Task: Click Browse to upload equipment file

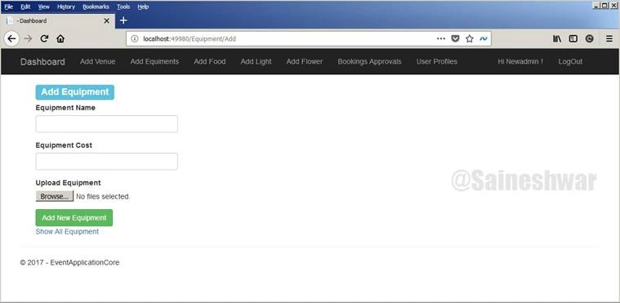Action: 55,197
